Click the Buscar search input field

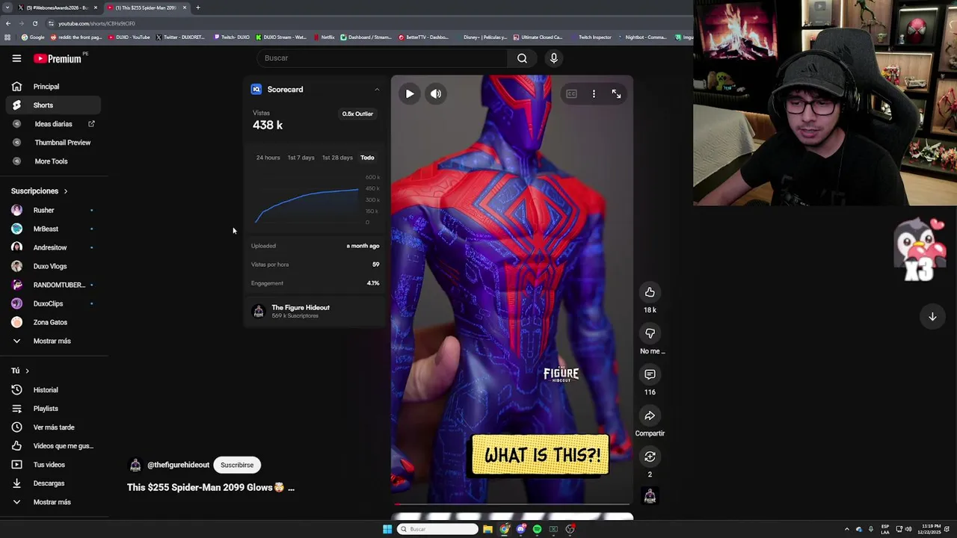(x=382, y=58)
